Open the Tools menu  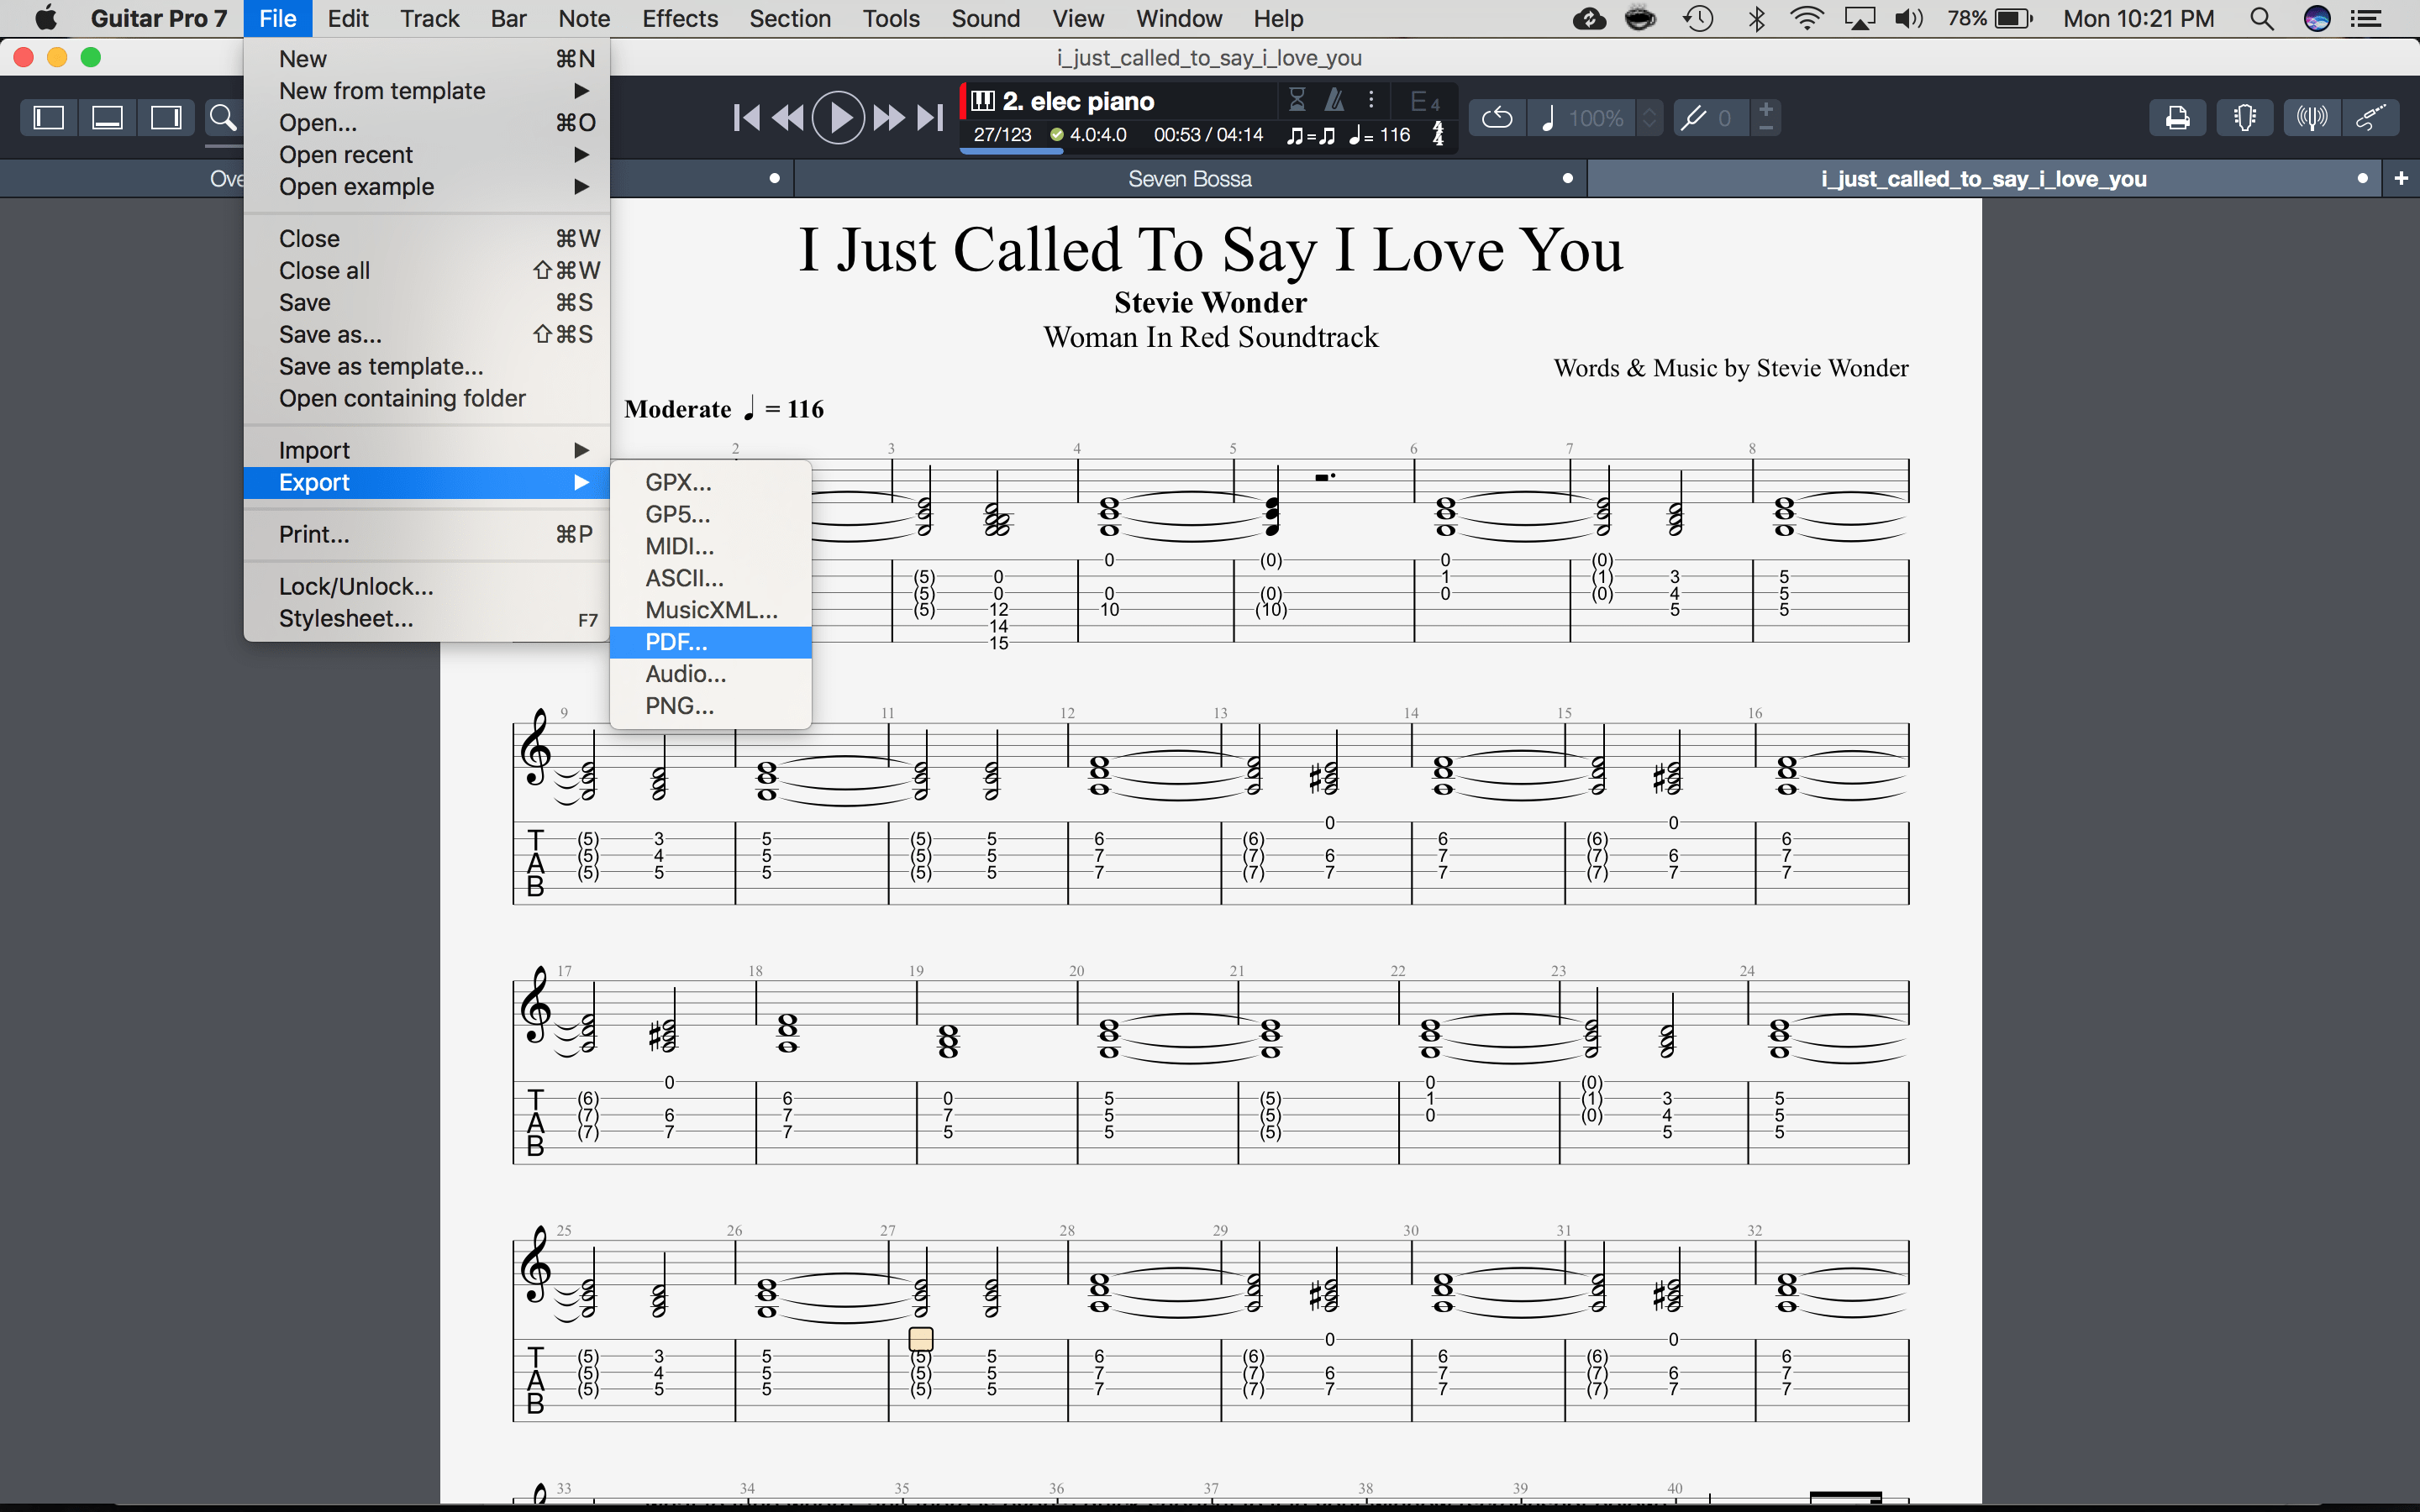tap(891, 19)
